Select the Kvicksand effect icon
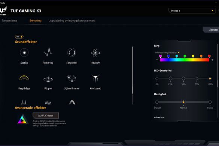 click(x=95, y=78)
